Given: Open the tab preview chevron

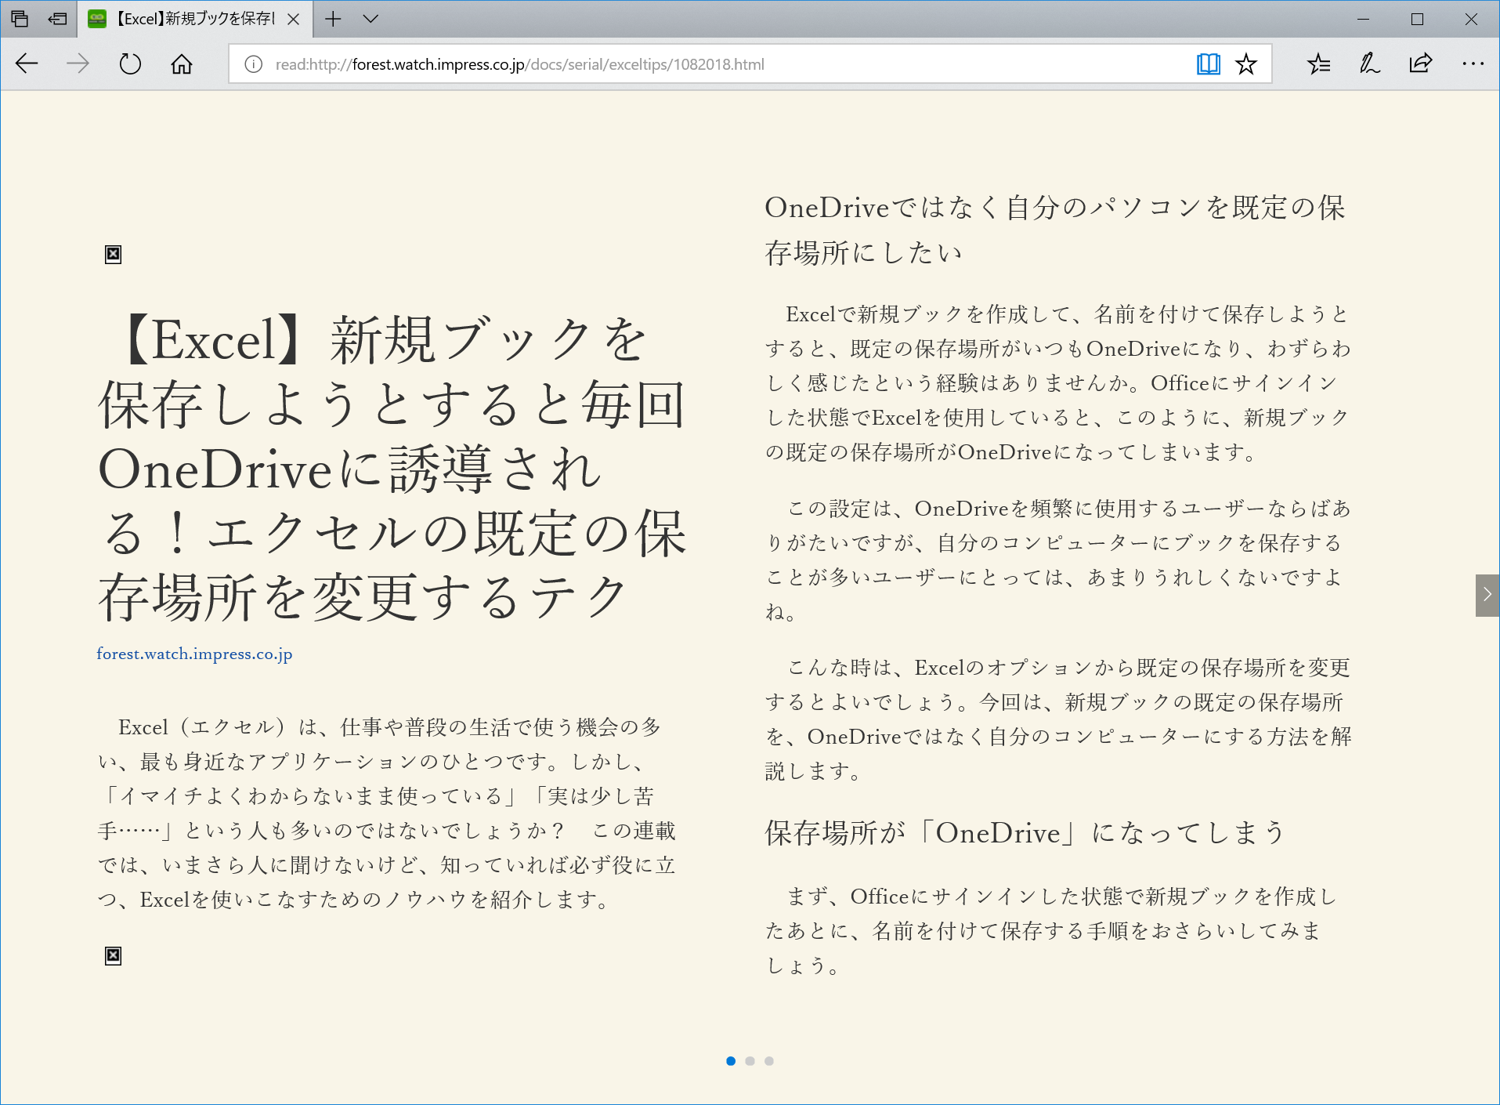Looking at the screenshot, I should click(x=371, y=19).
